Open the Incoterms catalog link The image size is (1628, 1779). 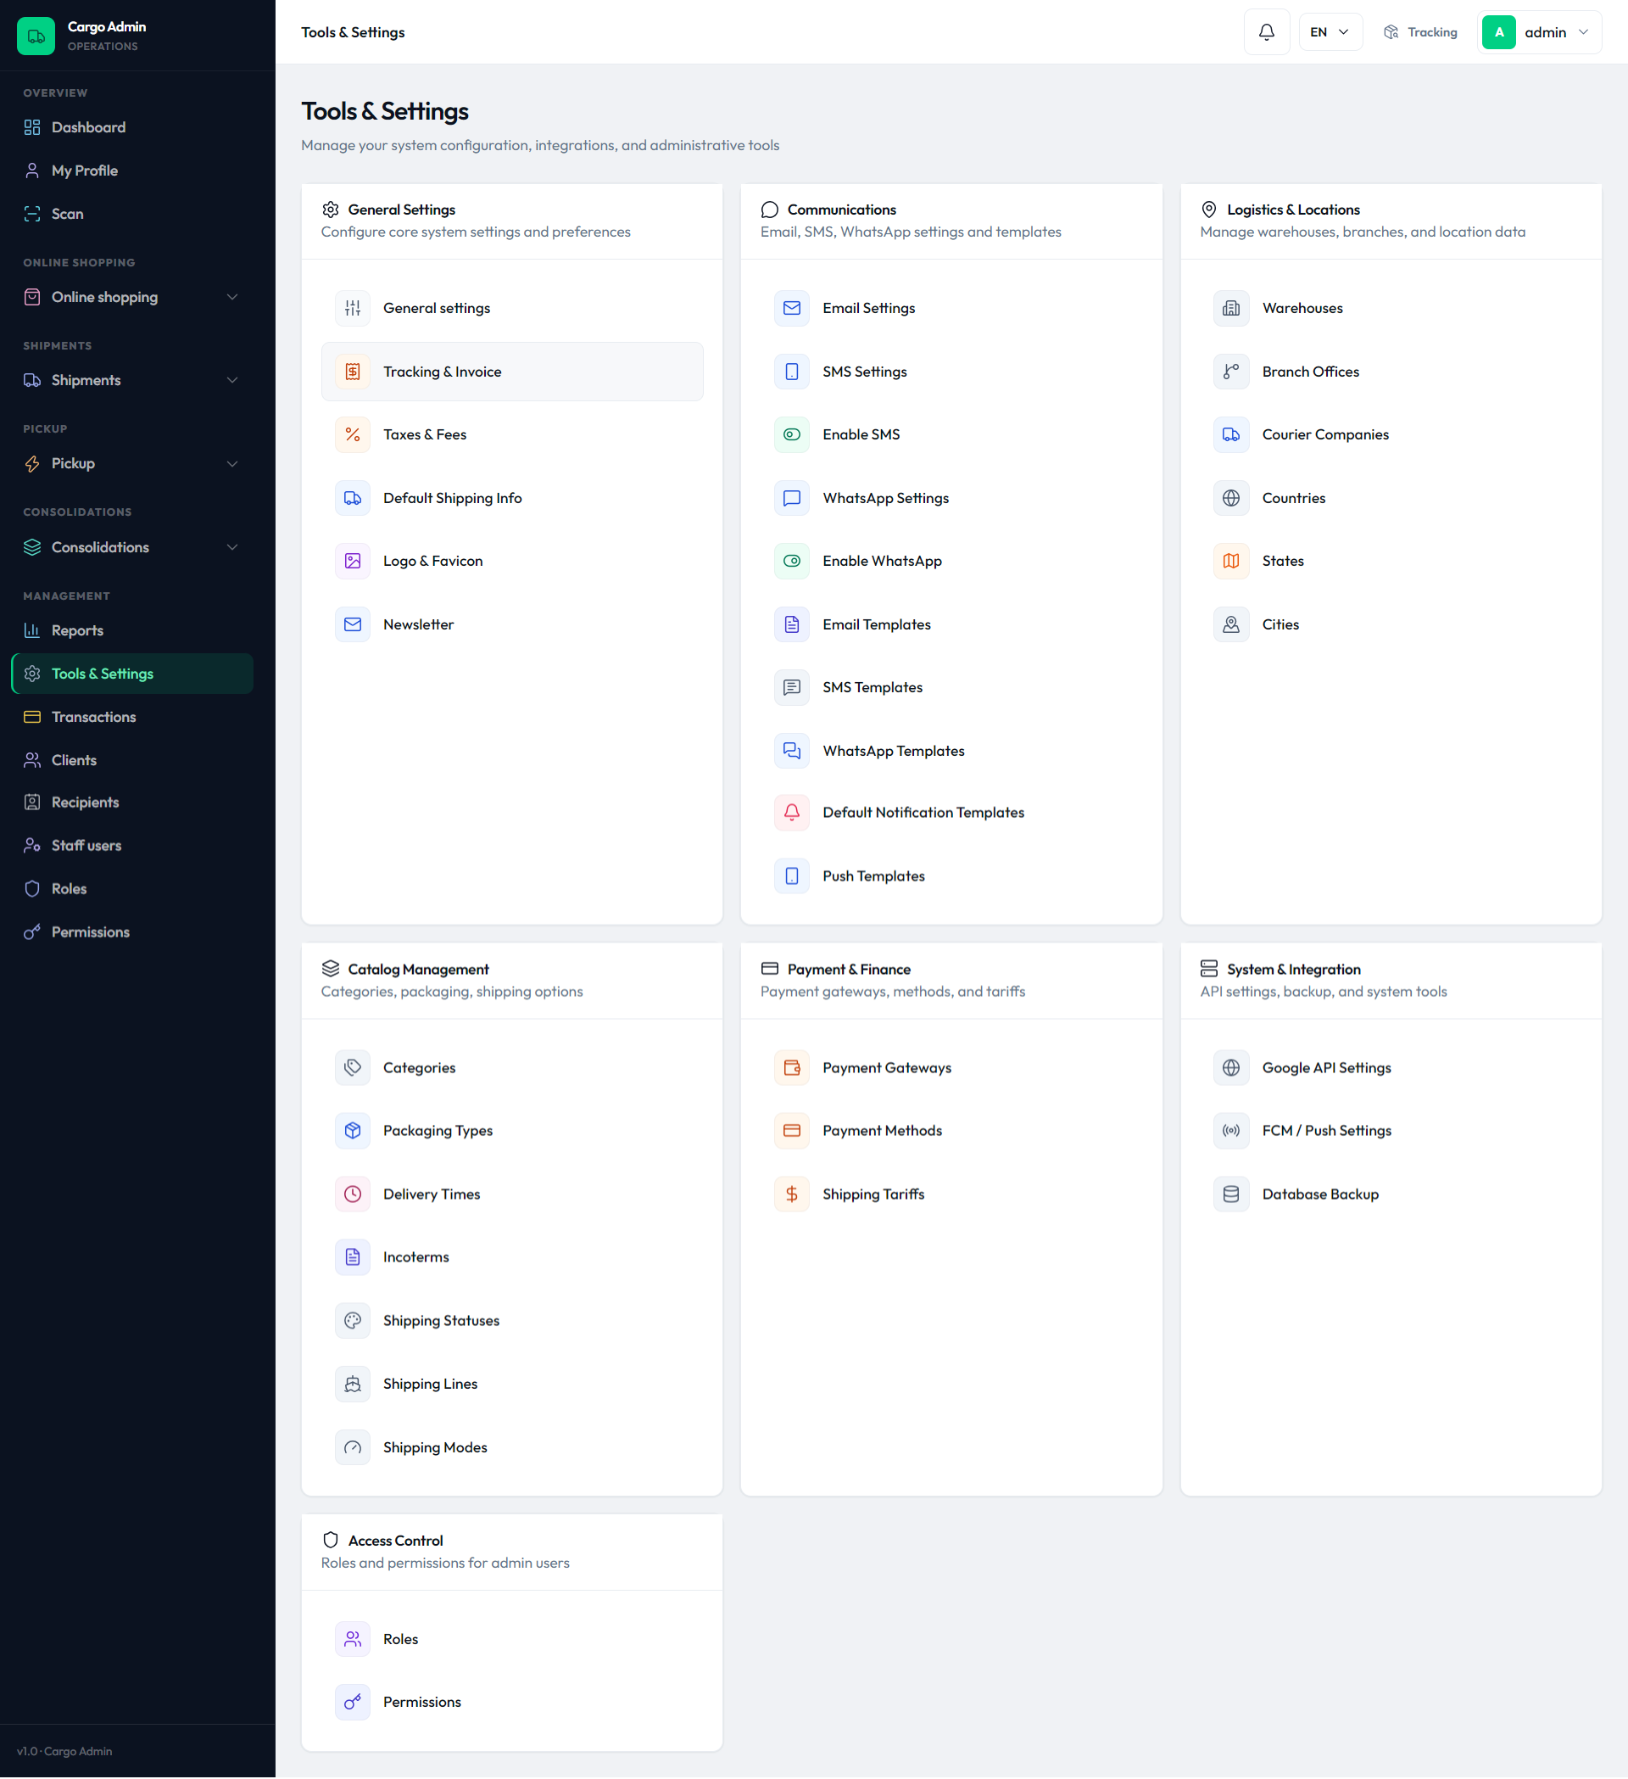(511, 1257)
